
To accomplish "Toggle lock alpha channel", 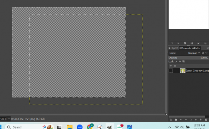I will pyautogui.click(x=184, y=62).
